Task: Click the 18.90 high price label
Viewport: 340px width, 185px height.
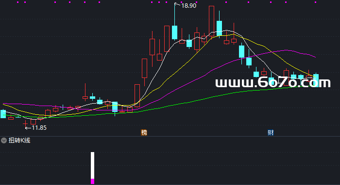Action: 188,6
